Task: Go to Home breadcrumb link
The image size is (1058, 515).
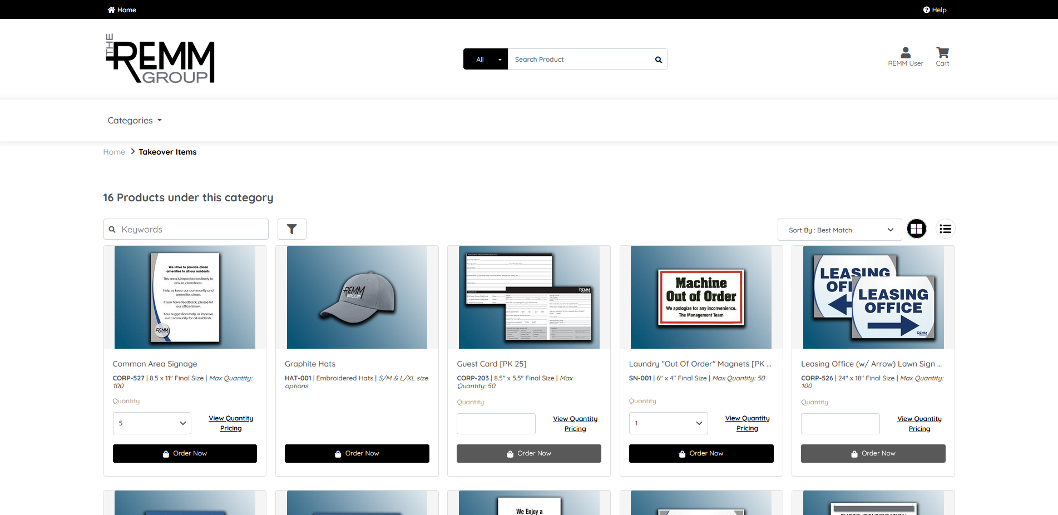Action: click(x=114, y=152)
